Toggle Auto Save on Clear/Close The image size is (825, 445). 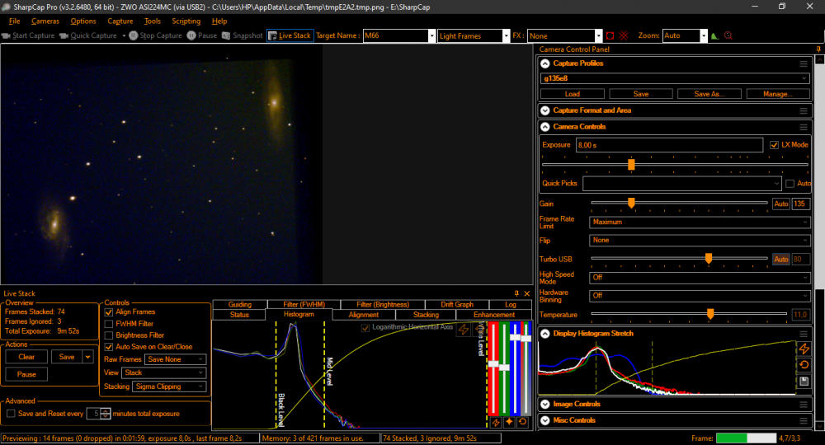[x=109, y=347]
